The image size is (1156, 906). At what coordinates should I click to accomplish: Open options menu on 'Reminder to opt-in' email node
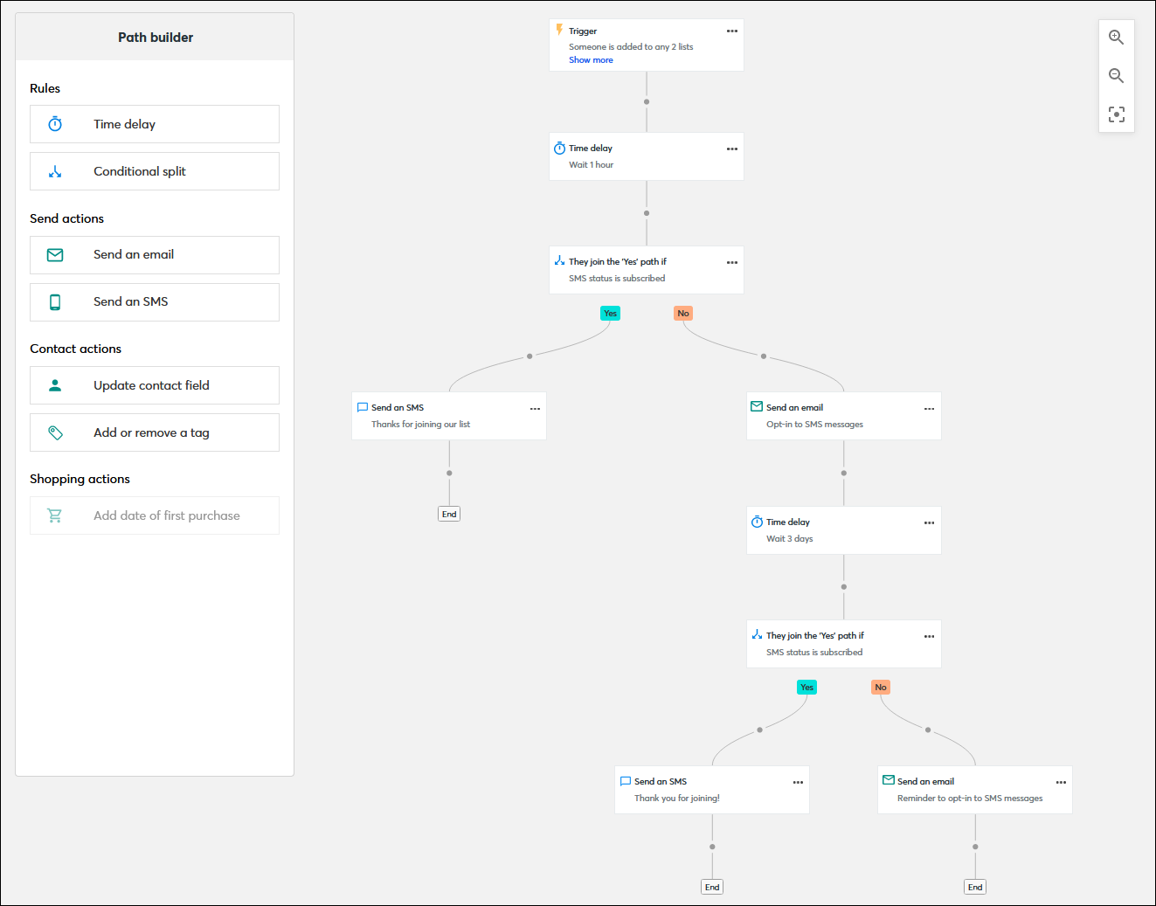tap(1061, 782)
